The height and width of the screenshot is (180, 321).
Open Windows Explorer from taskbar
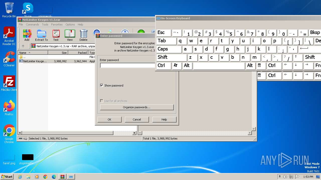pos(28,177)
